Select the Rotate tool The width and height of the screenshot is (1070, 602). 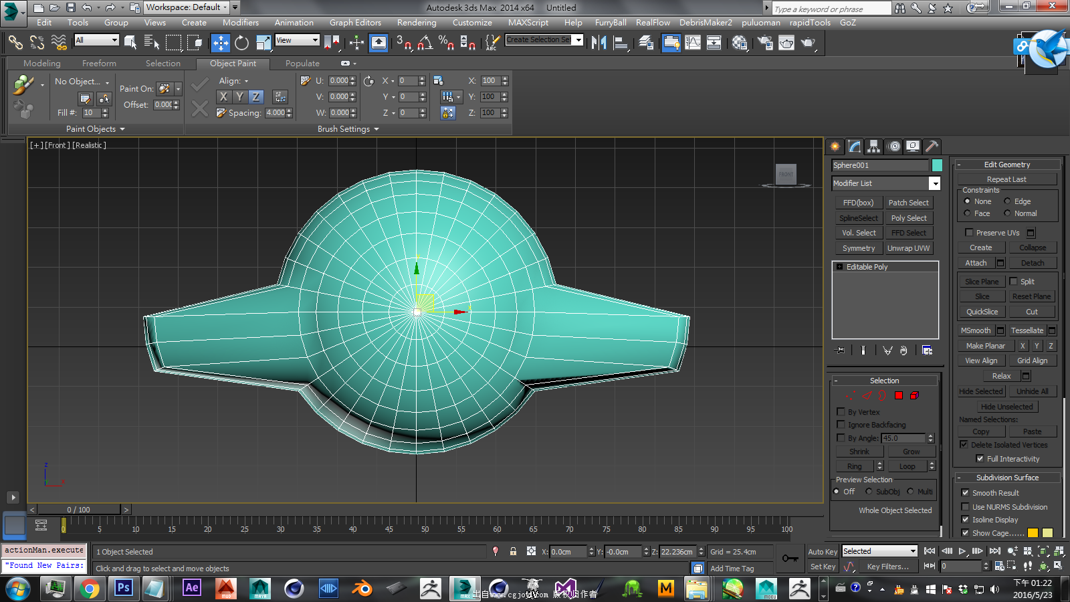click(241, 43)
